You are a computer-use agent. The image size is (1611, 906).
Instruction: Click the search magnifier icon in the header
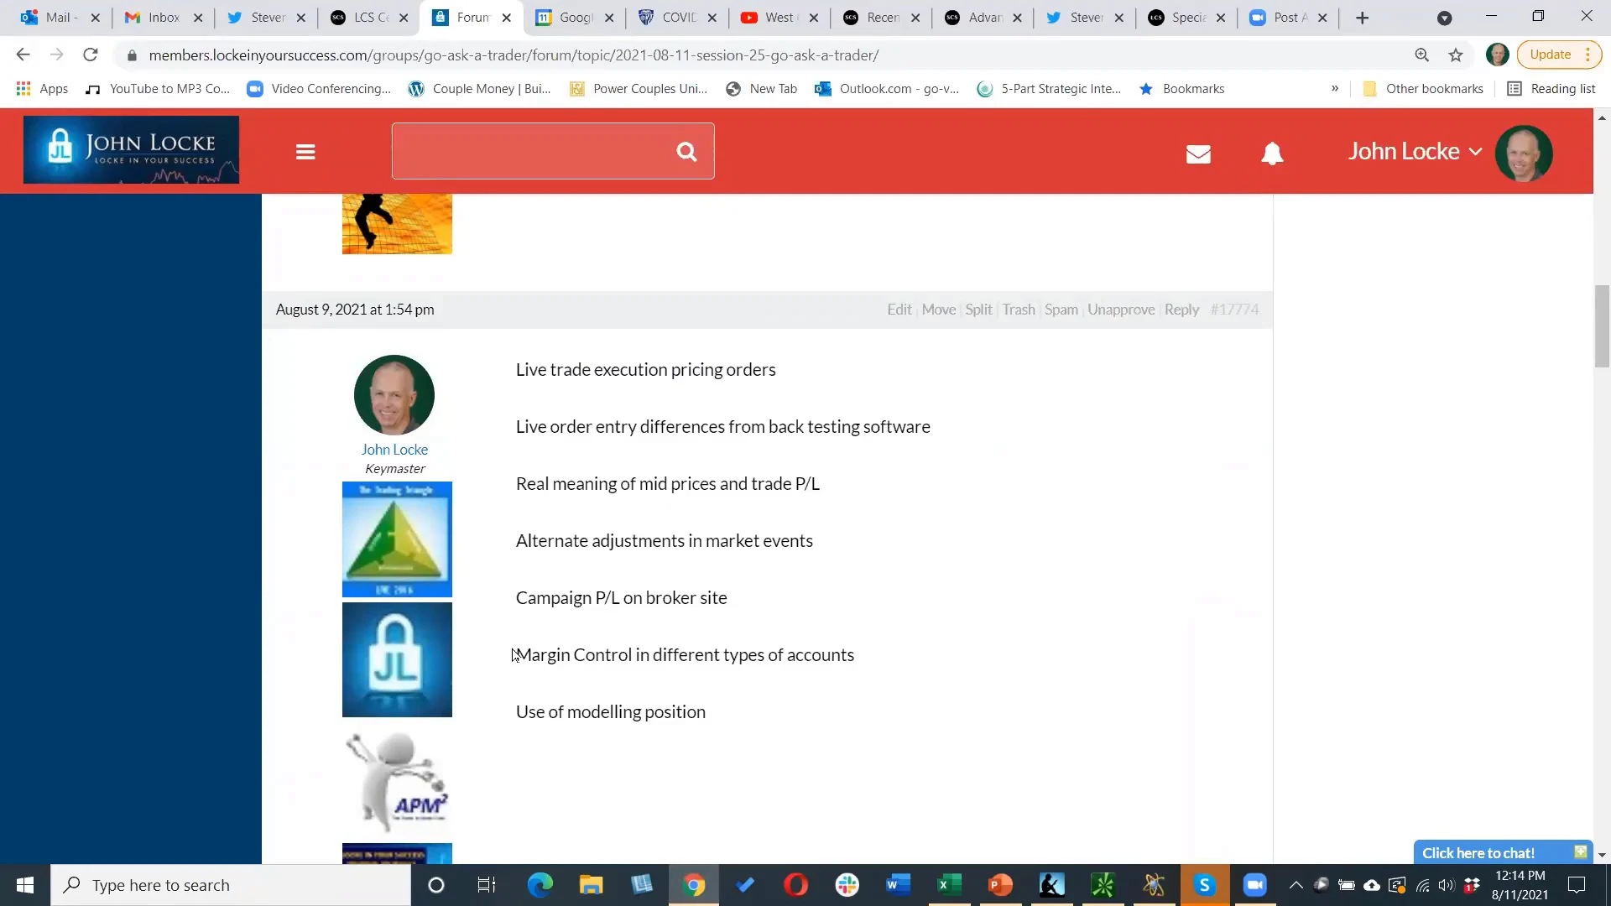[x=686, y=152]
